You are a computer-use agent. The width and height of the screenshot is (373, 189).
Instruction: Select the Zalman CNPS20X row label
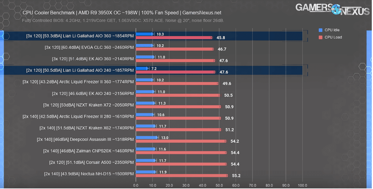89,151
